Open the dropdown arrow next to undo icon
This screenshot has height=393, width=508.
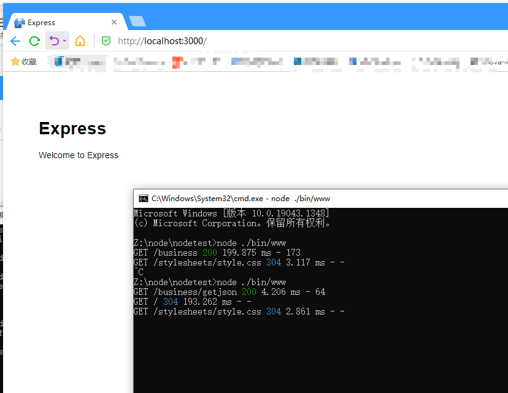click(64, 41)
